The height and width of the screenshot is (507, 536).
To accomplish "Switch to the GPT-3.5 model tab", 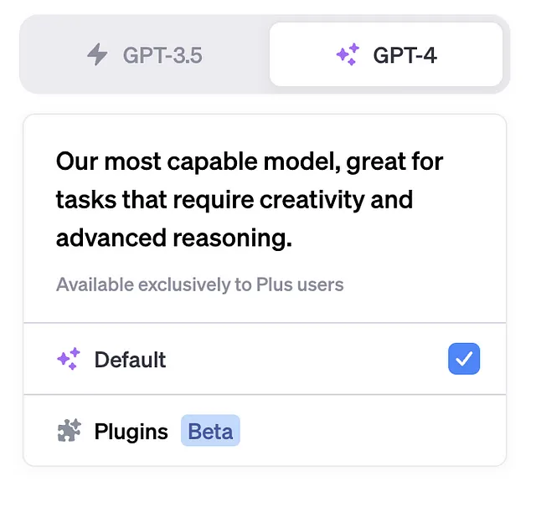I will [x=145, y=54].
